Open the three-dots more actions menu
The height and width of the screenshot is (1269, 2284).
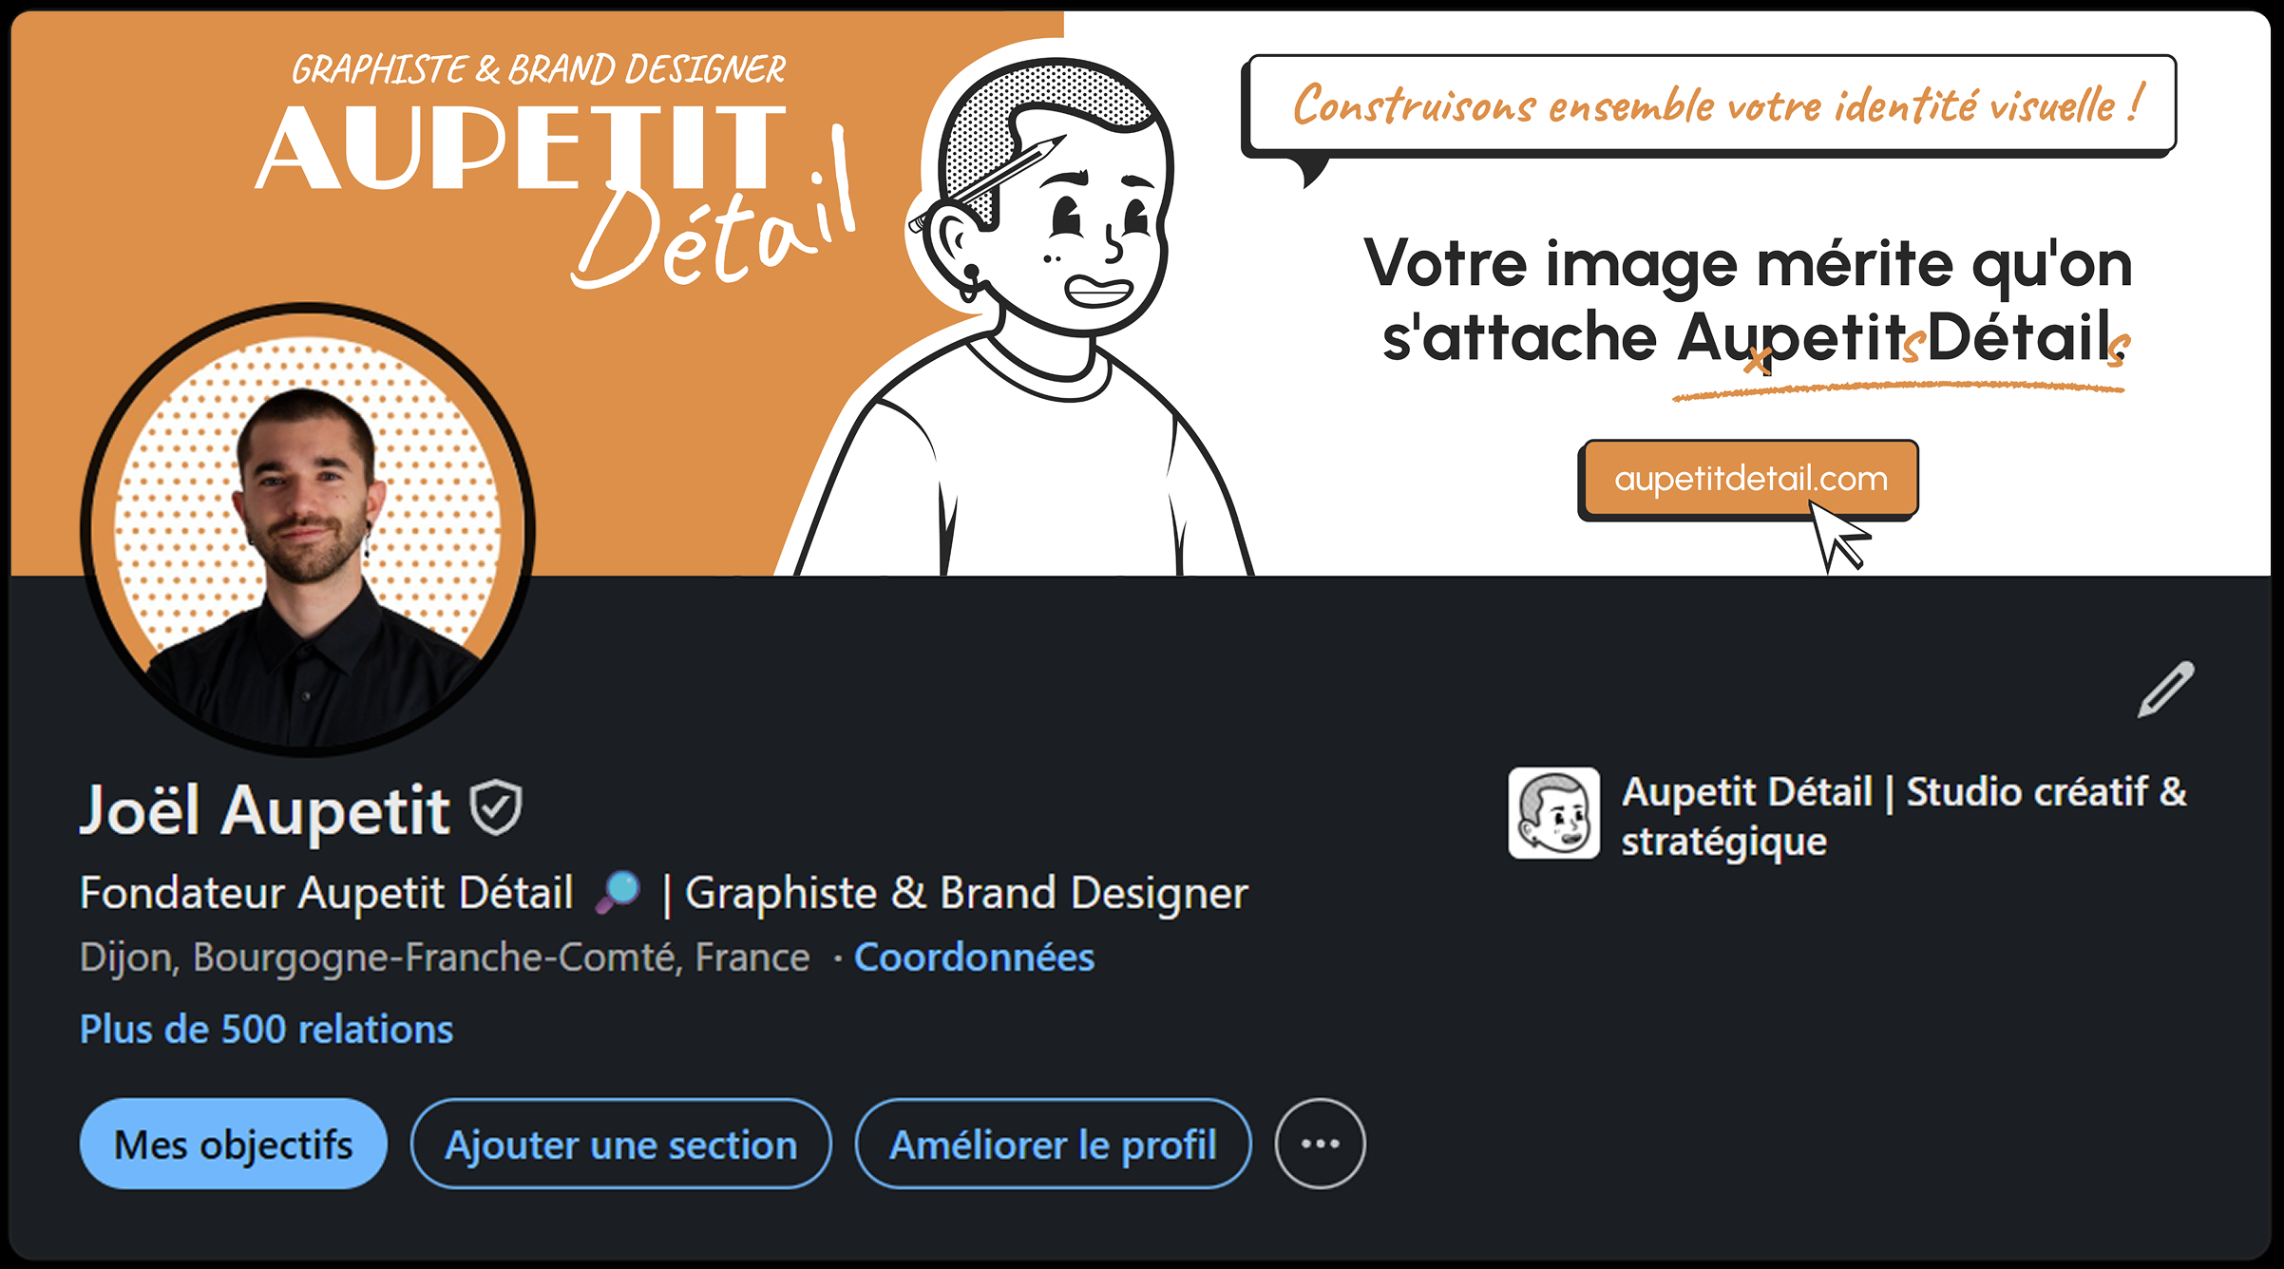[1320, 1144]
